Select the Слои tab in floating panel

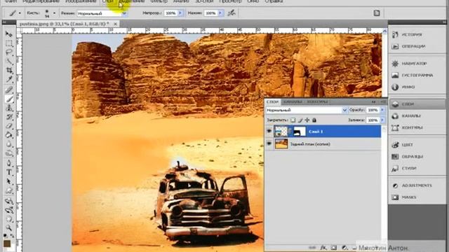(273, 101)
